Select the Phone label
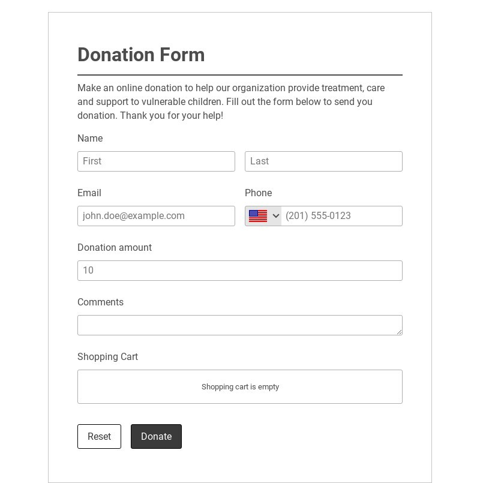Screen dimensions: 480x483 click(x=259, y=193)
